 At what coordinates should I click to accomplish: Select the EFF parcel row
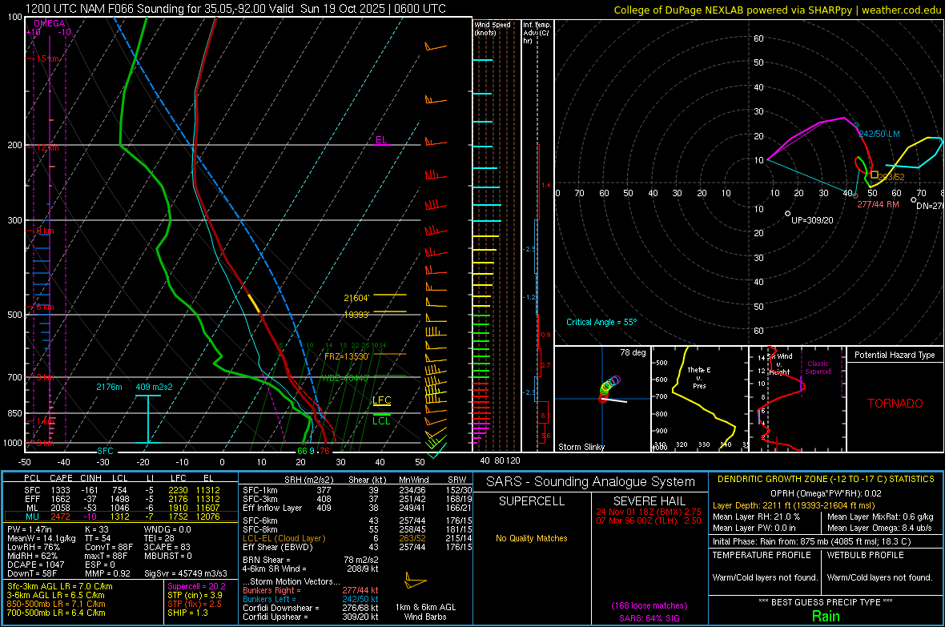tap(121, 499)
